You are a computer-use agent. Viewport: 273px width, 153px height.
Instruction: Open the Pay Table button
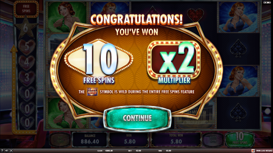point(60,140)
